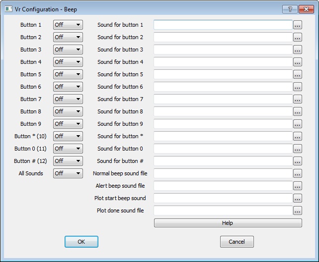Browse for Alert beep sound file
Screen dimensions: 319x262
(298, 186)
